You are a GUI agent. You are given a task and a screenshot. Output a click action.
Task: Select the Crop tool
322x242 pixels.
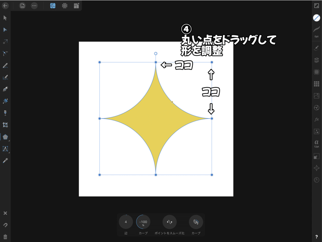click(x=5, y=125)
